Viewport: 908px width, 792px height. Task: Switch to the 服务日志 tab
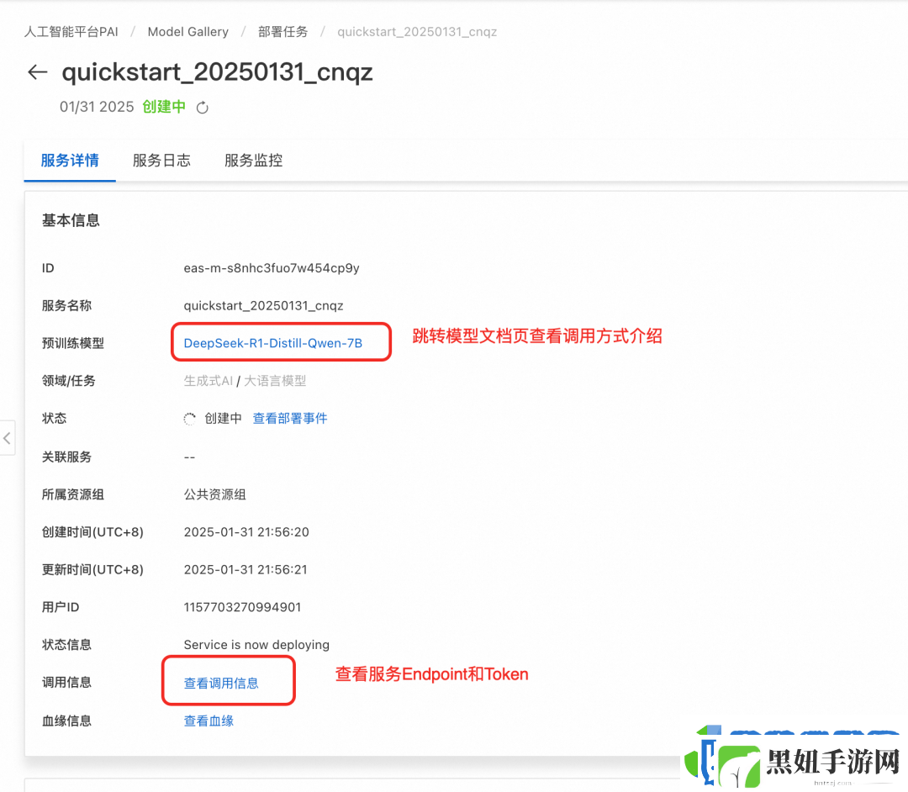tap(161, 161)
